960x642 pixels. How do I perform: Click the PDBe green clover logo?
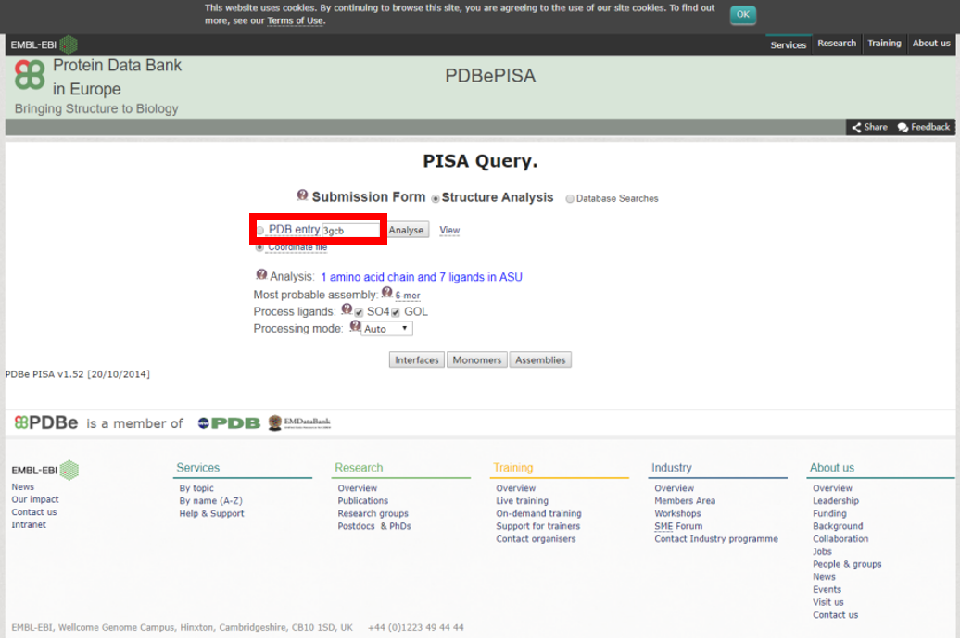(x=30, y=75)
